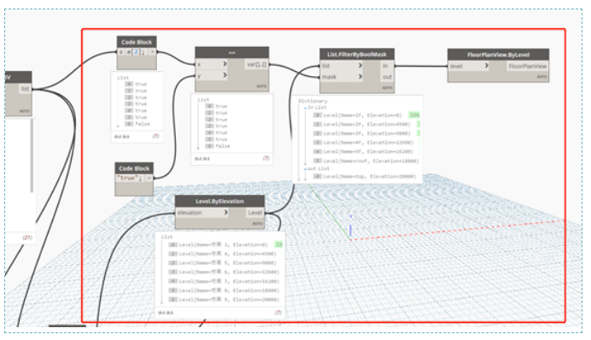591x340 pixels.
Task: Click the 'out' output port of List.FilterByBoolMask
Action: pyautogui.click(x=387, y=77)
